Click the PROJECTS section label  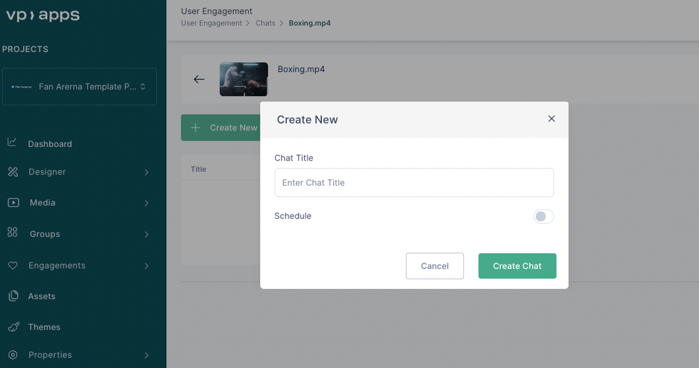pyautogui.click(x=25, y=49)
